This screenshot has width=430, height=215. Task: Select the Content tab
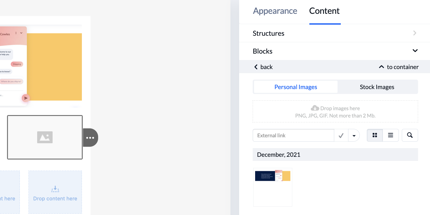pyautogui.click(x=324, y=11)
